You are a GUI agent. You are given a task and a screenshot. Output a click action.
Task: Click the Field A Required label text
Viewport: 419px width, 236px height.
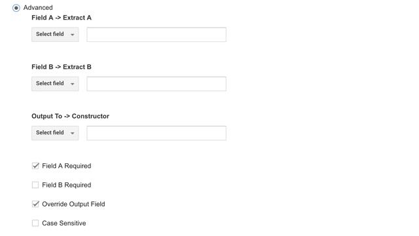(x=67, y=166)
